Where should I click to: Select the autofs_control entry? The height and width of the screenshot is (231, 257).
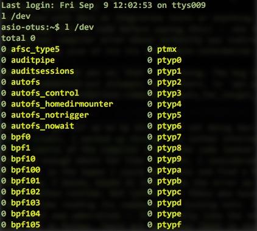pyautogui.click(x=45, y=93)
